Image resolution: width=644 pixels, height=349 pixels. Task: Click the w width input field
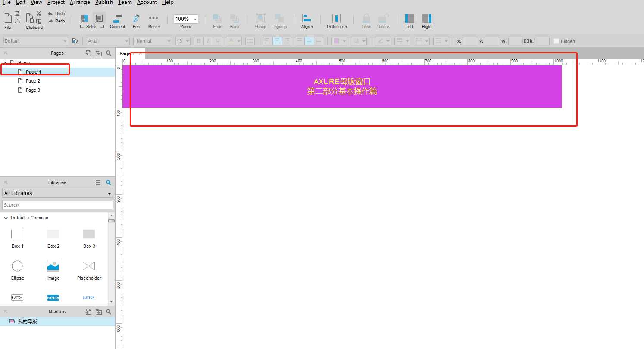[x=515, y=41]
